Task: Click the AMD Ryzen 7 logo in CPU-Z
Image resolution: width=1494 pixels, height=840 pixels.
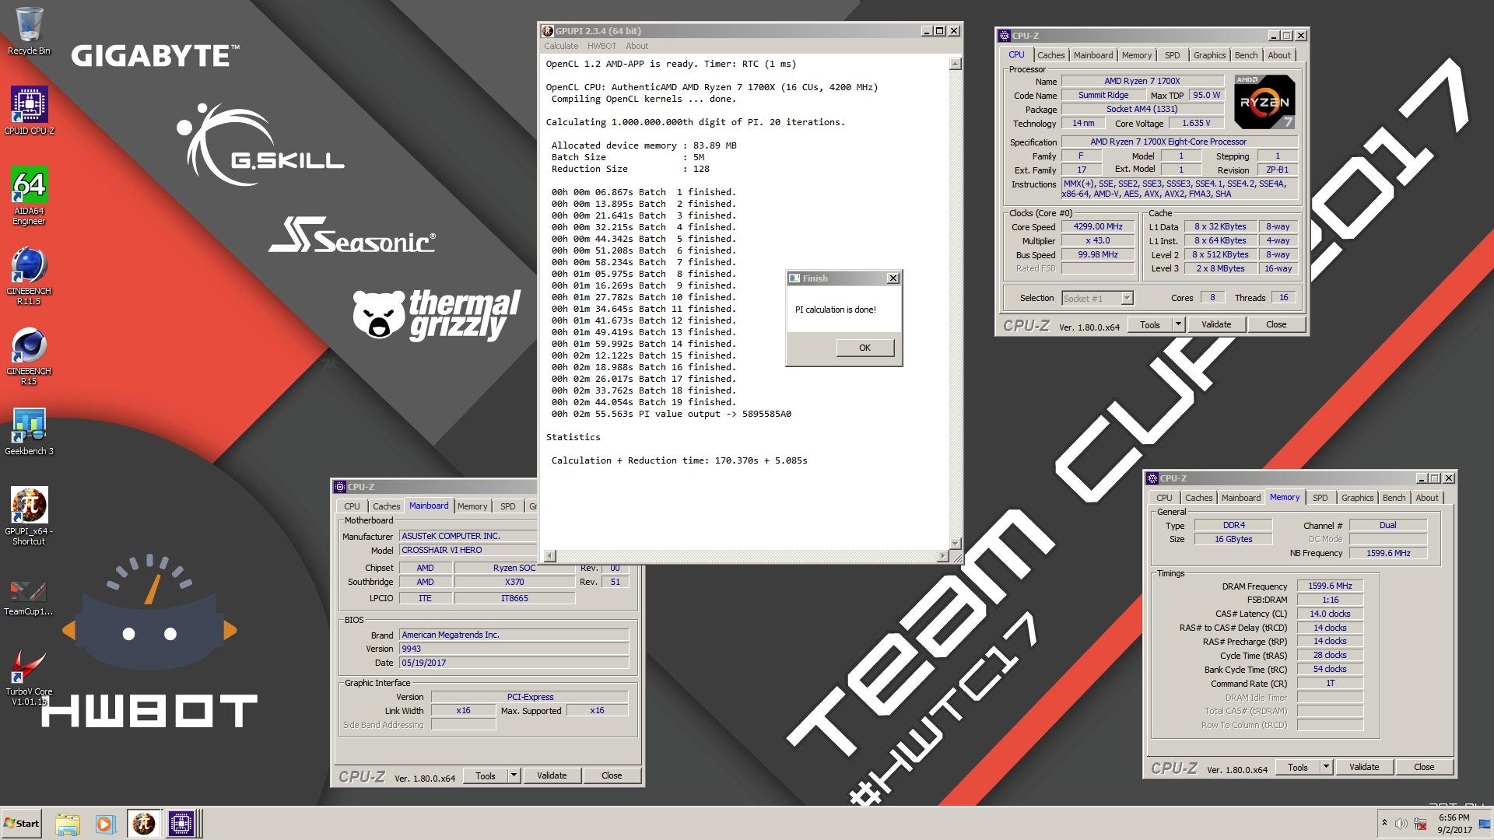Action: (1264, 102)
